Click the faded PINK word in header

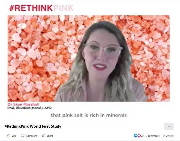point(64,8)
